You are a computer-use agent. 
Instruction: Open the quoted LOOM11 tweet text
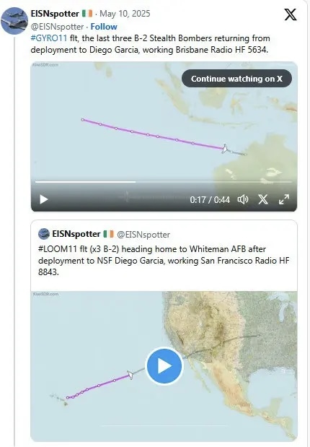coord(164,261)
